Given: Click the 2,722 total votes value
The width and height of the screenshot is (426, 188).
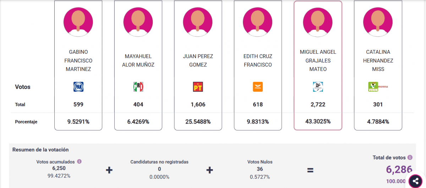Looking at the screenshot, I should click(x=318, y=104).
